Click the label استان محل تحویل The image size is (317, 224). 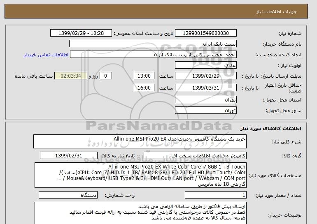[x=282, y=100]
